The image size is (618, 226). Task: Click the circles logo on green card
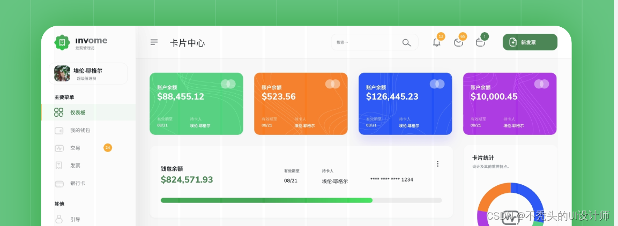[228, 84]
